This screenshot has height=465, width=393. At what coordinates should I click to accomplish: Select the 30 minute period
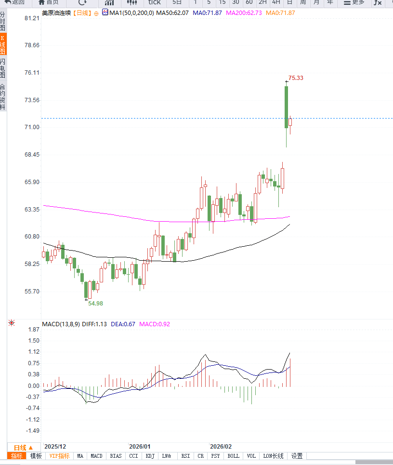click(236, 2)
